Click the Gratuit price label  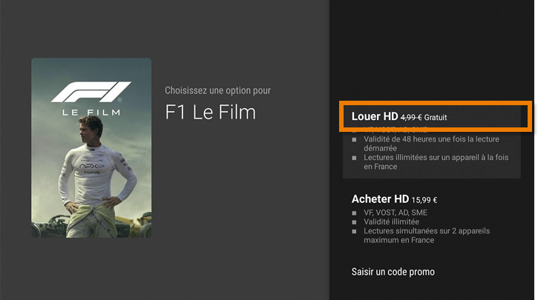click(436, 118)
